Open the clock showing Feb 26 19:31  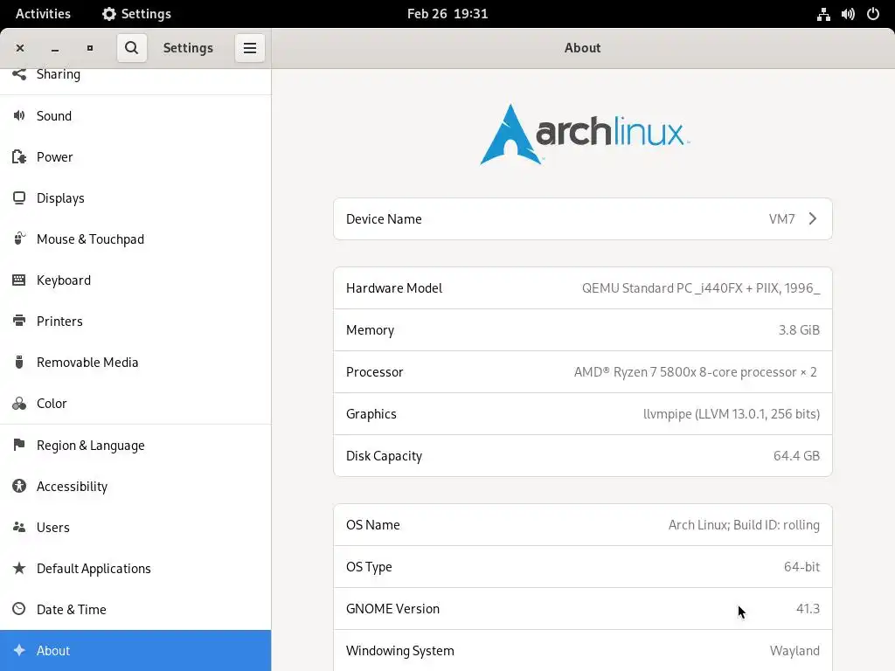[447, 14]
